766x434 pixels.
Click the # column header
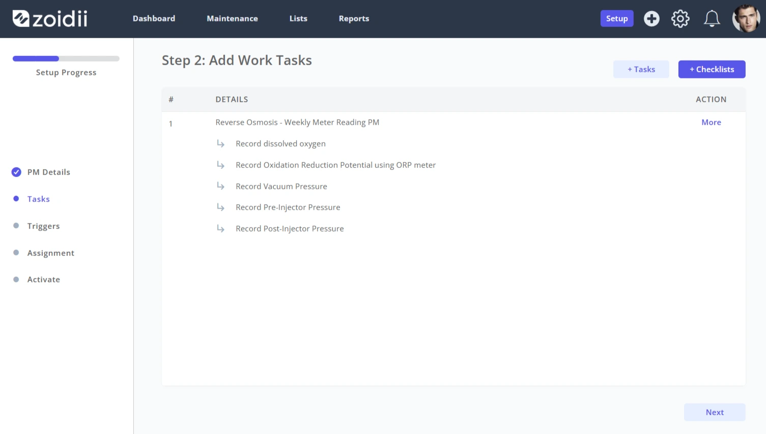(171, 99)
